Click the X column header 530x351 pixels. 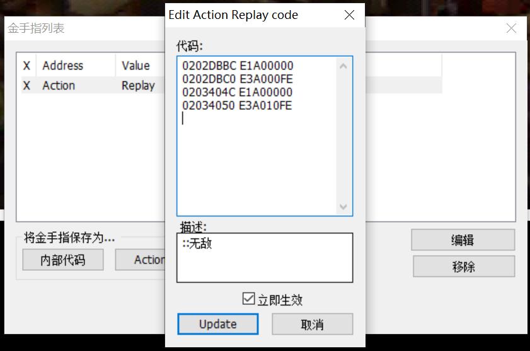click(x=26, y=65)
